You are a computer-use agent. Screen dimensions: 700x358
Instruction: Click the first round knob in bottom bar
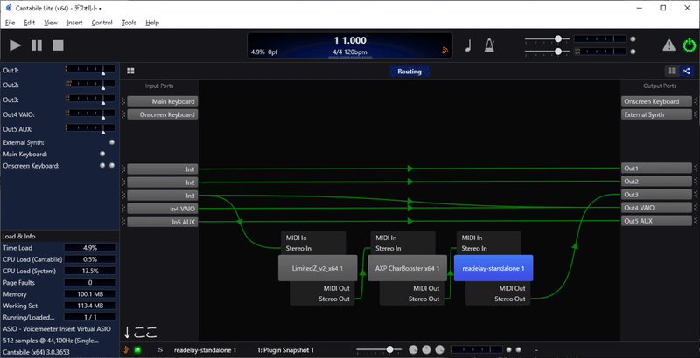click(x=413, y=350)
